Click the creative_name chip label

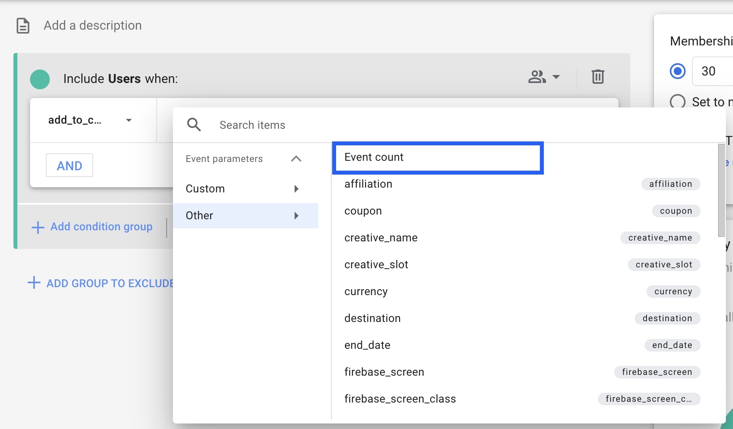pos(660,238)
